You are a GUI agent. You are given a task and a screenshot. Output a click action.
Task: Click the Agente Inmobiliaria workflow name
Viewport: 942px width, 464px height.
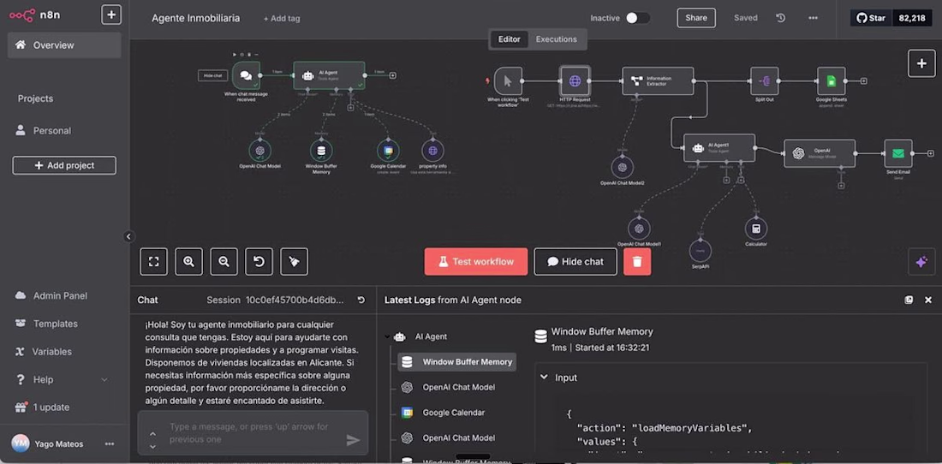(196, 19)
